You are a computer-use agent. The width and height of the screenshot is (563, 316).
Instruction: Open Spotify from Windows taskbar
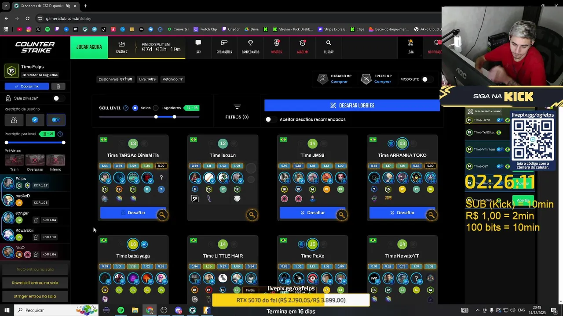(x=121, y=310)
